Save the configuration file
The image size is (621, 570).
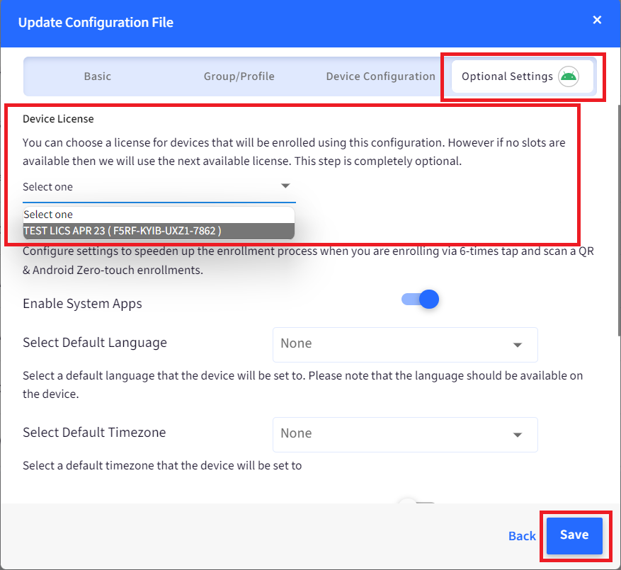pos(574,535)
